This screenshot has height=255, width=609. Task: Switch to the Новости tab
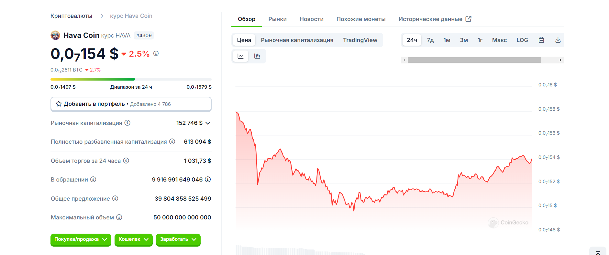click(311, 19)
